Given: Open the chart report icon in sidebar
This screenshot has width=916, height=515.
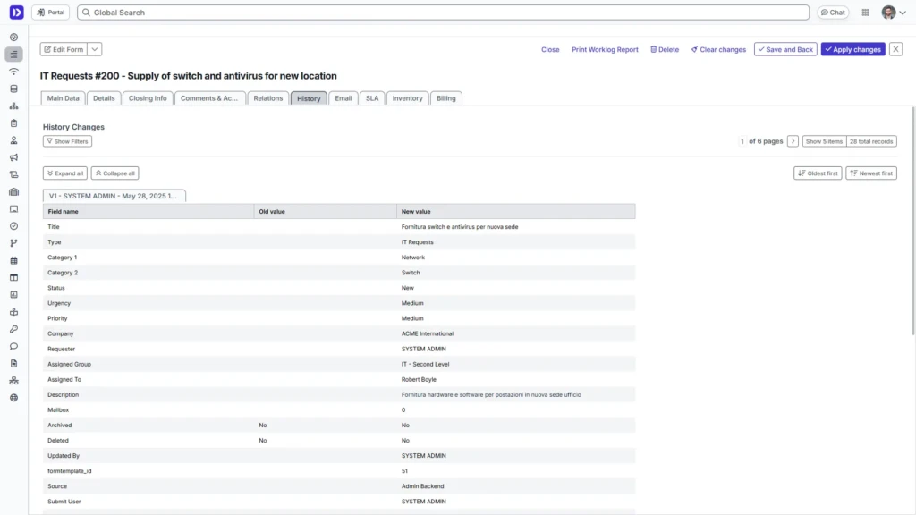Looking at the screenshot, I should (14, 295).
